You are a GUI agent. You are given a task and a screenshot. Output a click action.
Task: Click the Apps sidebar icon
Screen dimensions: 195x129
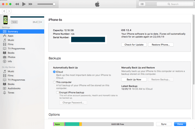point(5,36)
